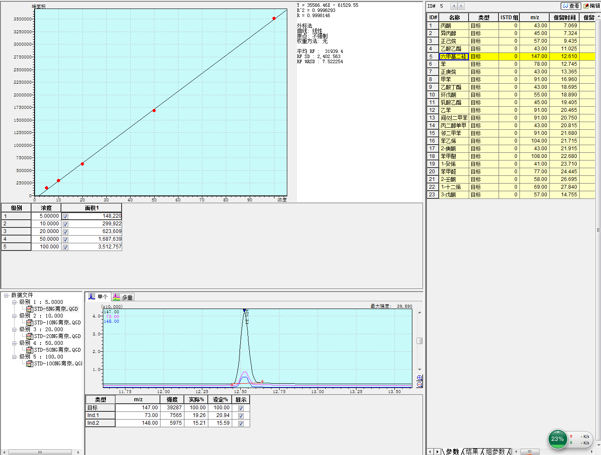Collapse tree node 级别 1 : 5.0000
The height and width of the screenshot is (455, 601).
click(14, 302)
